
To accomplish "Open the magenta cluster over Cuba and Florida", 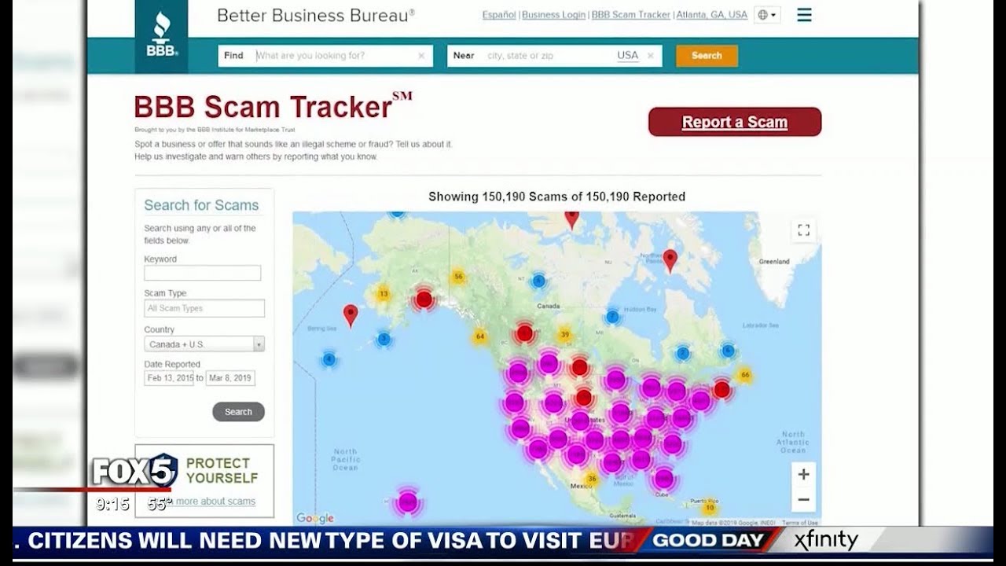I will [663, 478].
